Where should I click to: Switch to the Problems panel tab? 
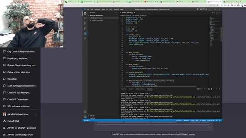123,89
